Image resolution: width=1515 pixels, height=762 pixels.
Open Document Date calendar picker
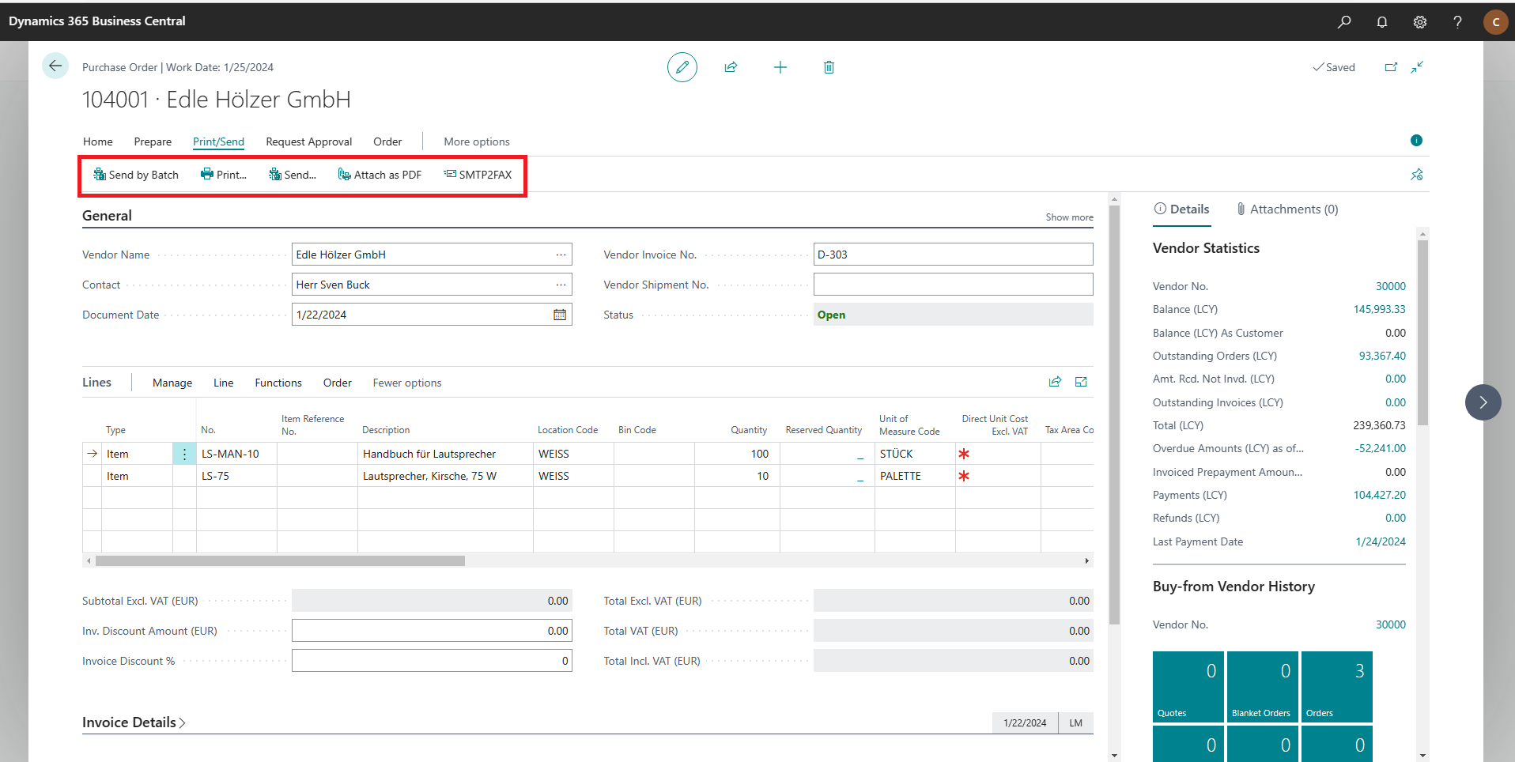point(560,315)
